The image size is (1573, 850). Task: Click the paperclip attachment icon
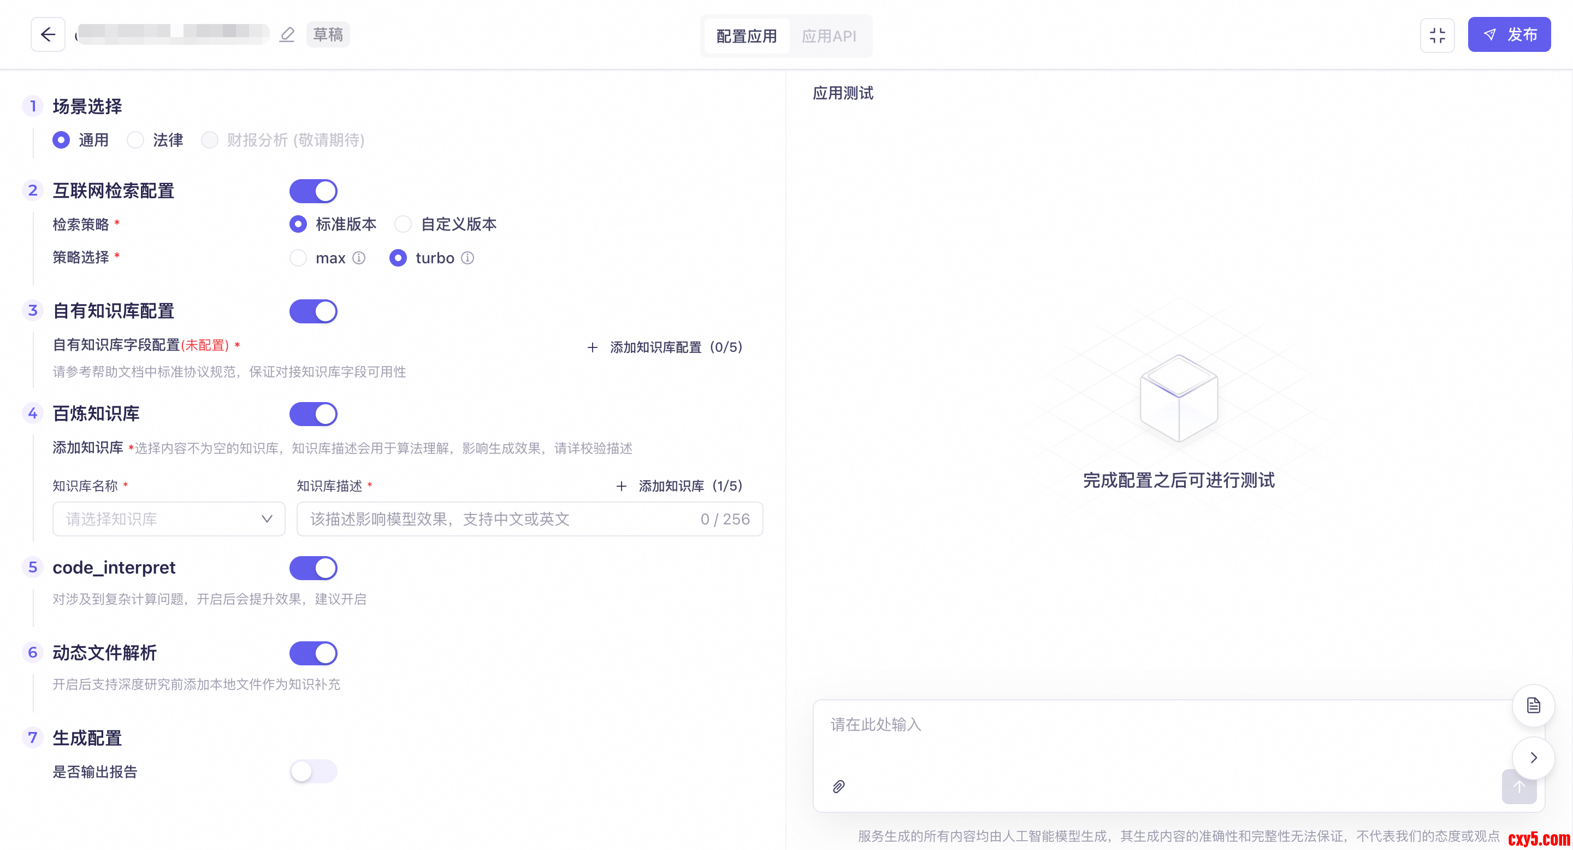tap(838, 787)
